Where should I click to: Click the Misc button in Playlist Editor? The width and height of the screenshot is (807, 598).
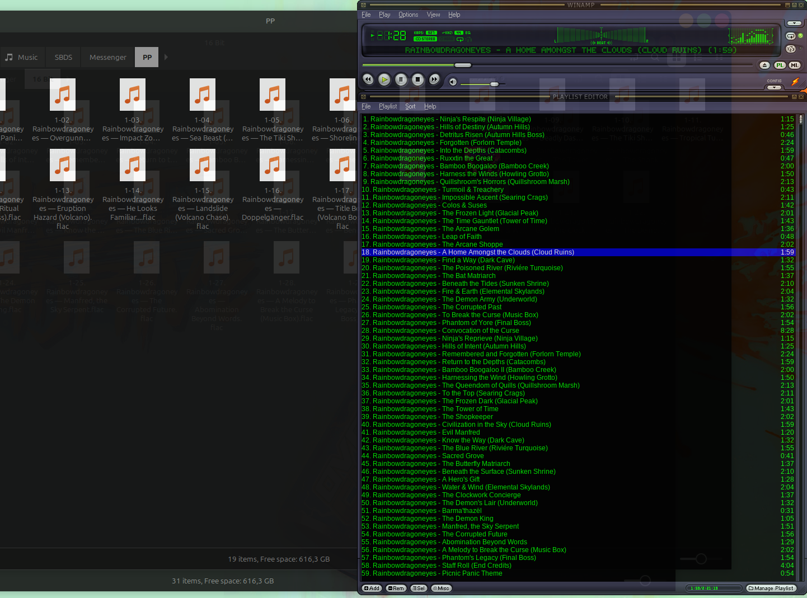point(441,588)
